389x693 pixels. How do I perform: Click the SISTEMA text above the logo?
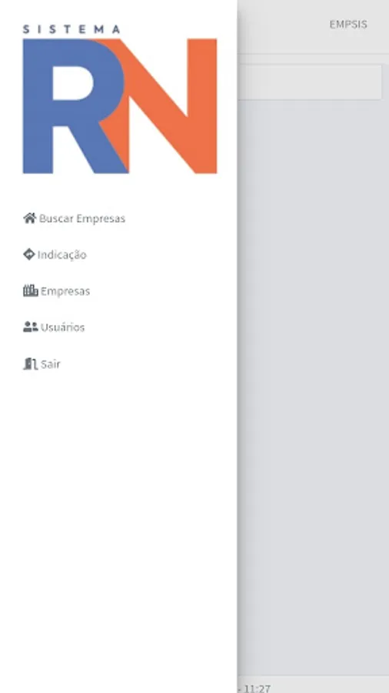pos(71,29)
